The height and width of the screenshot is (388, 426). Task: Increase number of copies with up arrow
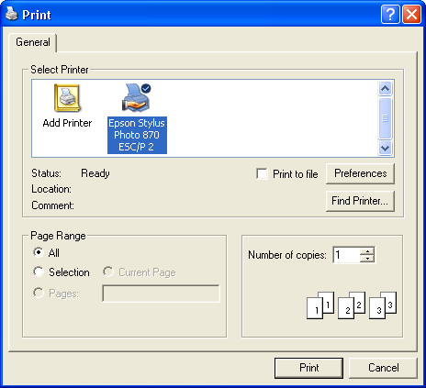367,251
